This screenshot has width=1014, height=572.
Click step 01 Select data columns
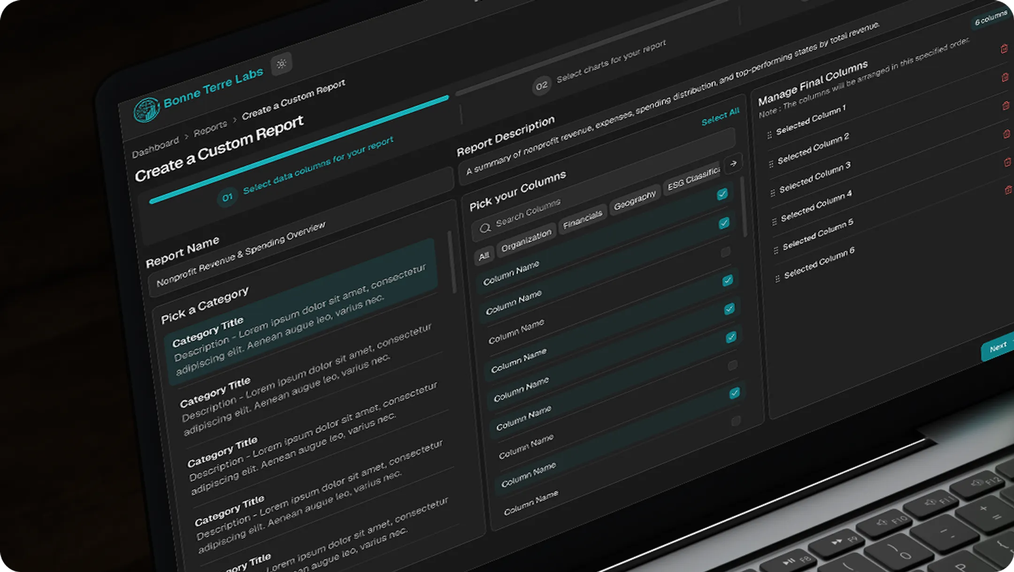click(306, 170)
